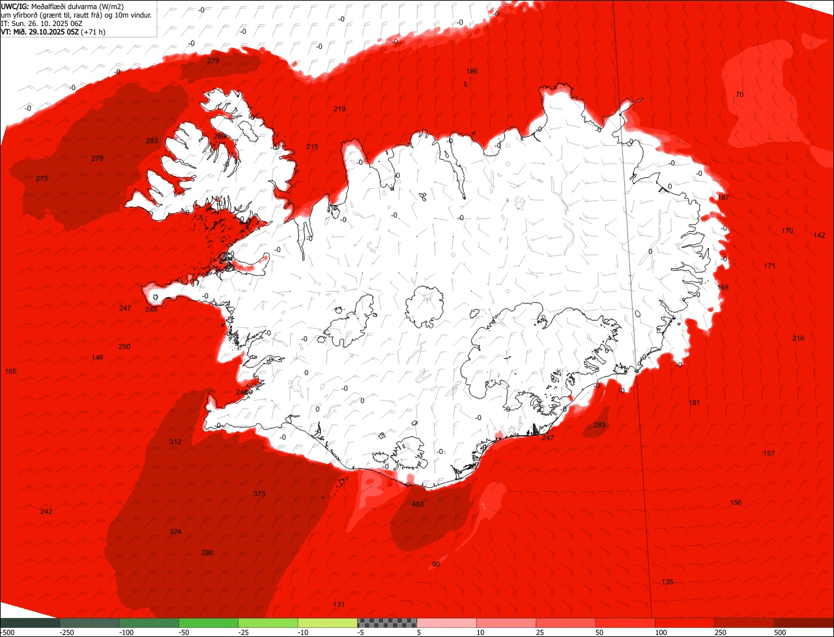Select the 248 value off Snæfellsnes
The height and width of the screenshot is (637, 834).
click(x=151, y=309)
